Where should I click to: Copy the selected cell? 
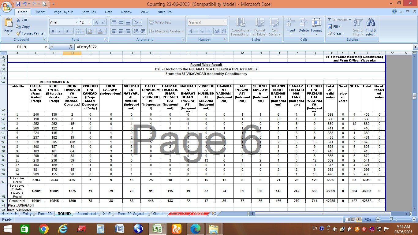[x=23, y=27]
